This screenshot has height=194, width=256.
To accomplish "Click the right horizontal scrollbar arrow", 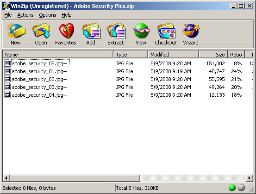I will pos(250,178).
